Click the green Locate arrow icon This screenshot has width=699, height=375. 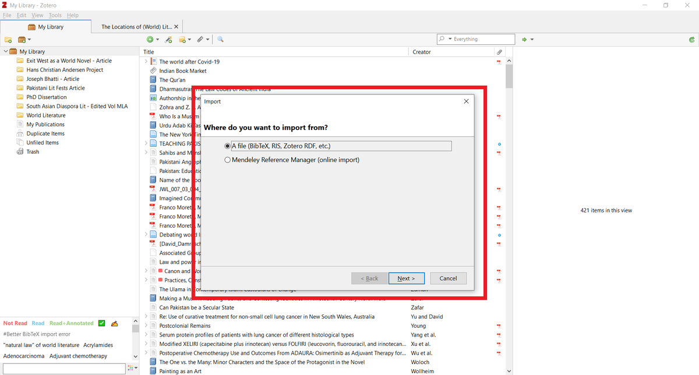[524, 40]
